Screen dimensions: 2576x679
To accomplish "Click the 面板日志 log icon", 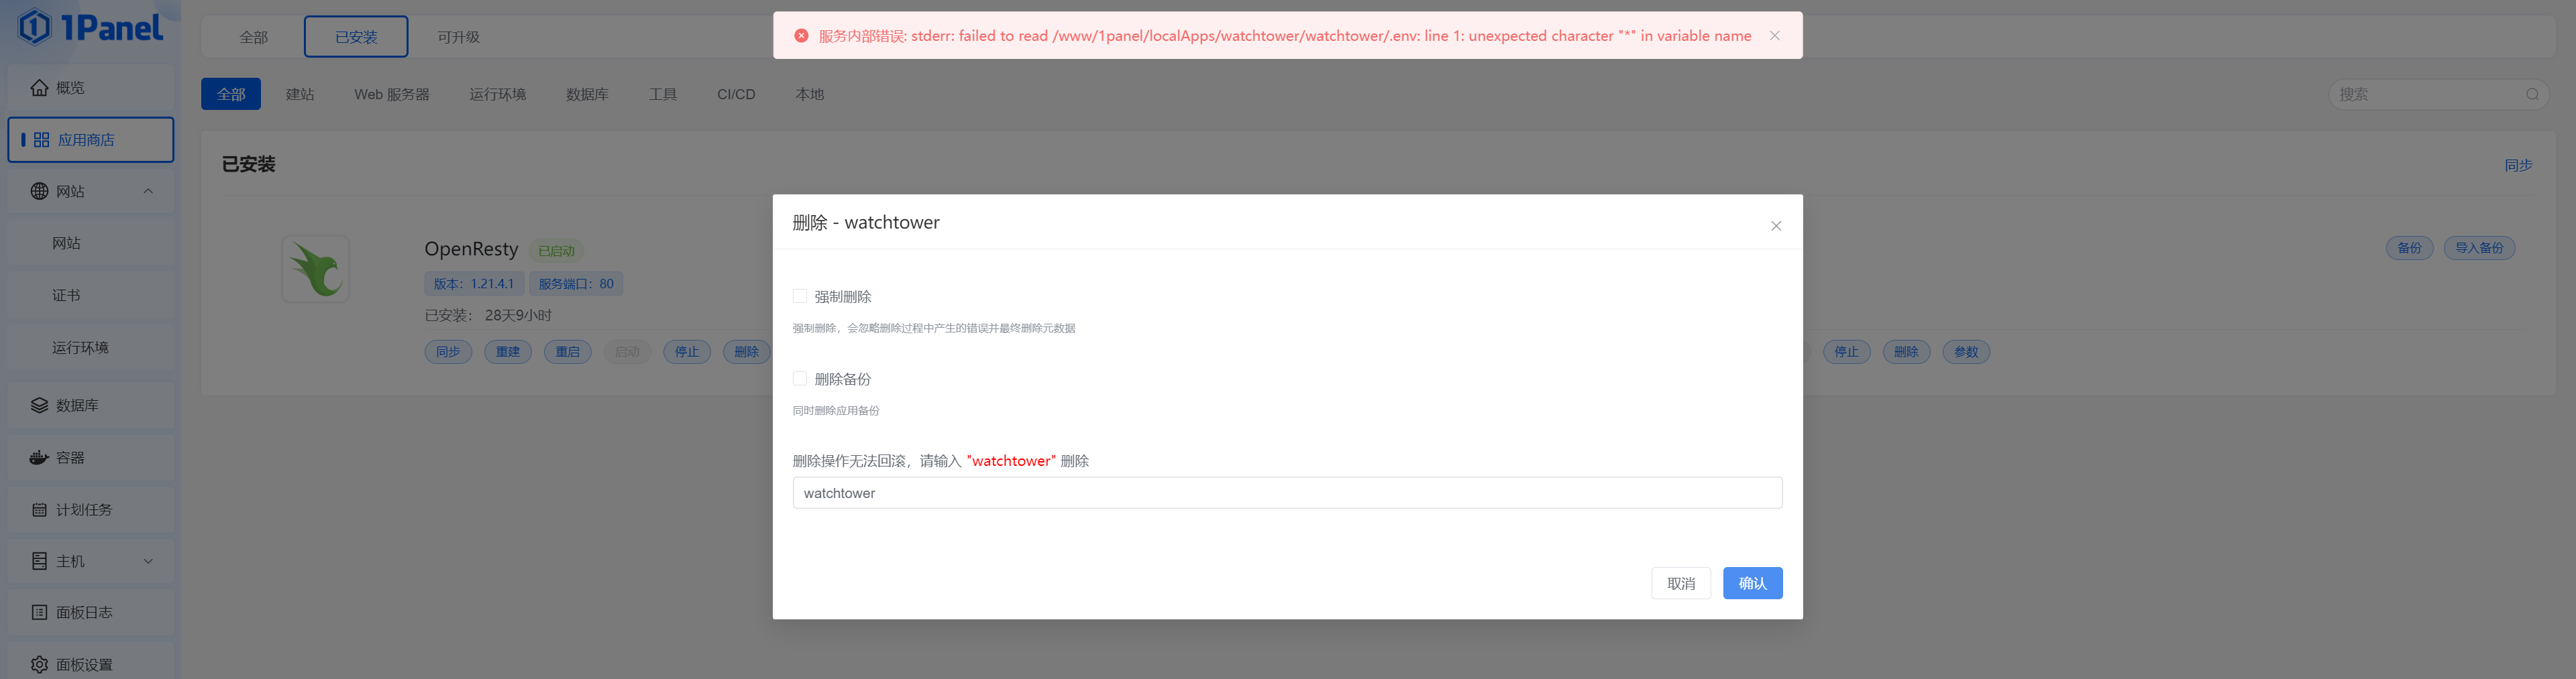I will tap(39, 612).
